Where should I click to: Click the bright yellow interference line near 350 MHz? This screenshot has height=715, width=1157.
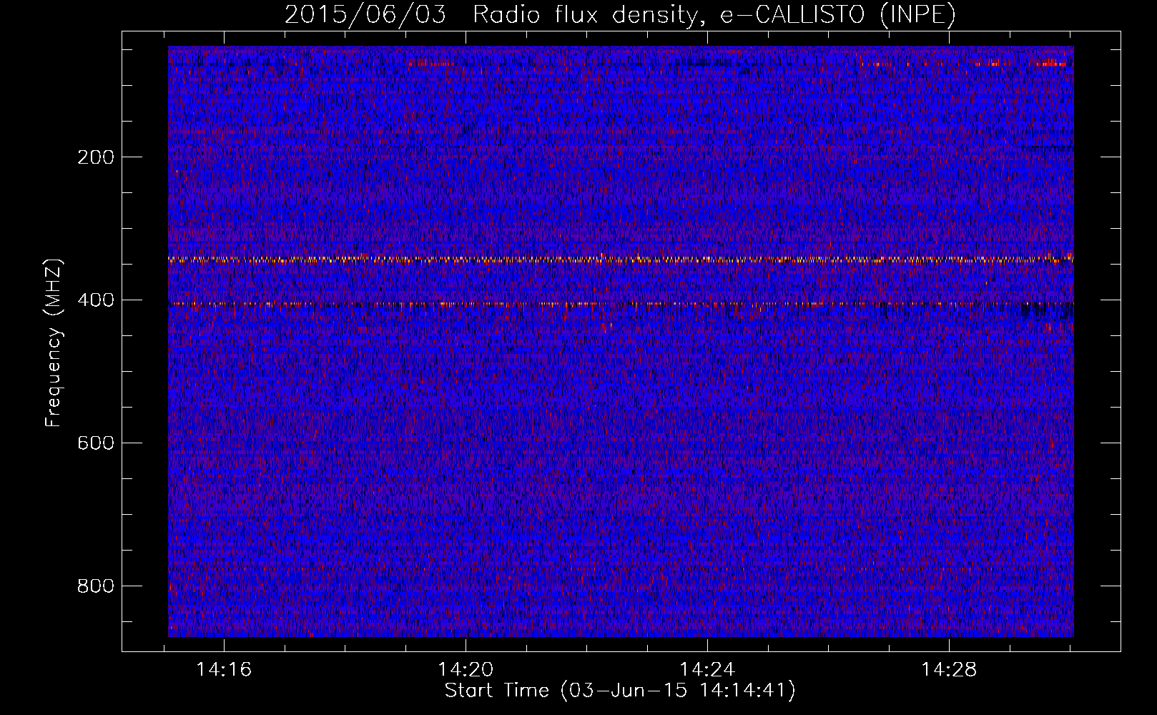(x=621, y=260)
